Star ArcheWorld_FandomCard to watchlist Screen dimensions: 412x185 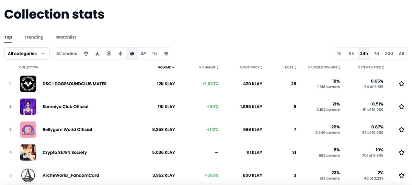(x=401, y=175)
